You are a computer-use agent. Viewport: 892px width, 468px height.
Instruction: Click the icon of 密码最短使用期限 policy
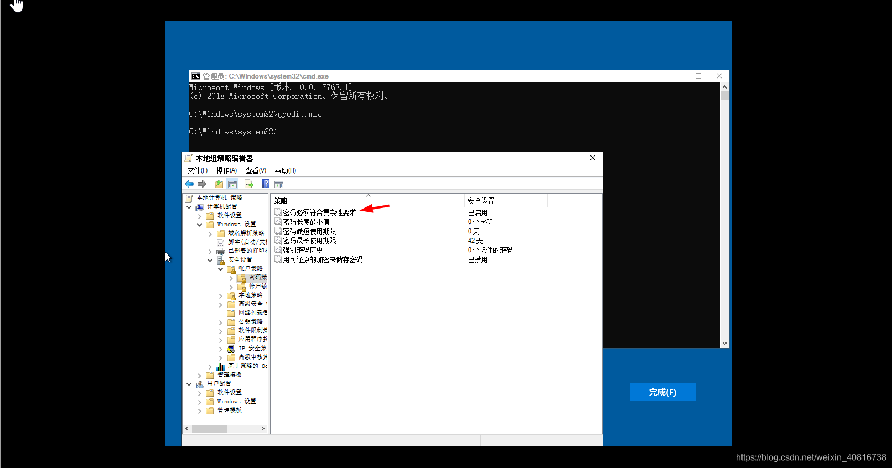278,231
